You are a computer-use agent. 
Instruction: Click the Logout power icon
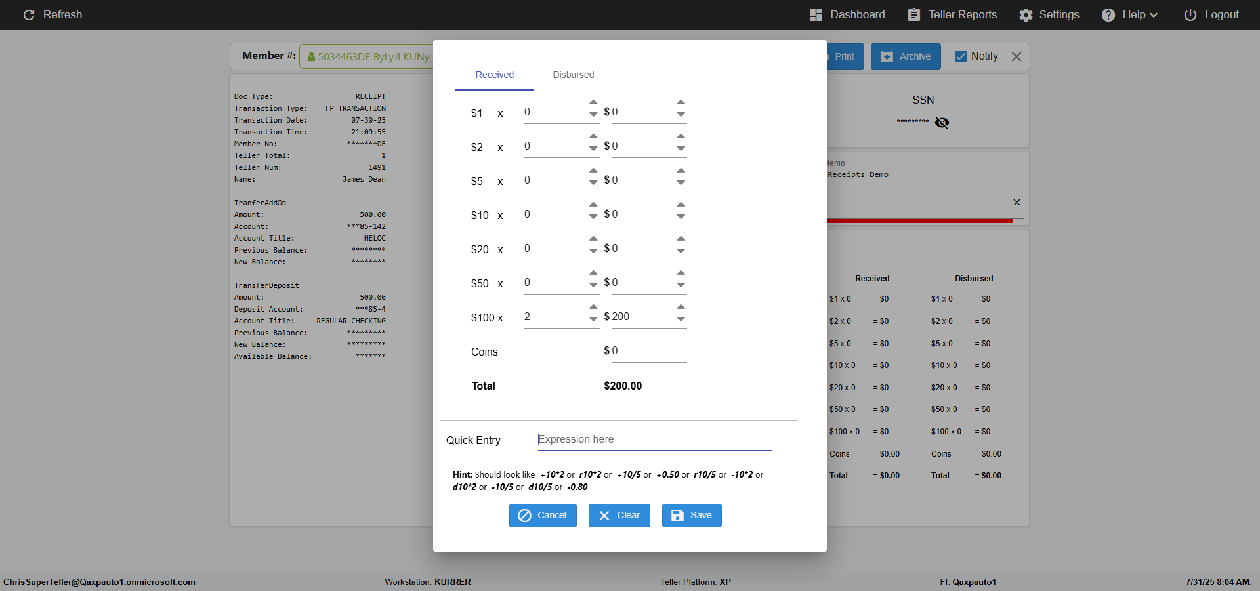tap(1190, 14)
